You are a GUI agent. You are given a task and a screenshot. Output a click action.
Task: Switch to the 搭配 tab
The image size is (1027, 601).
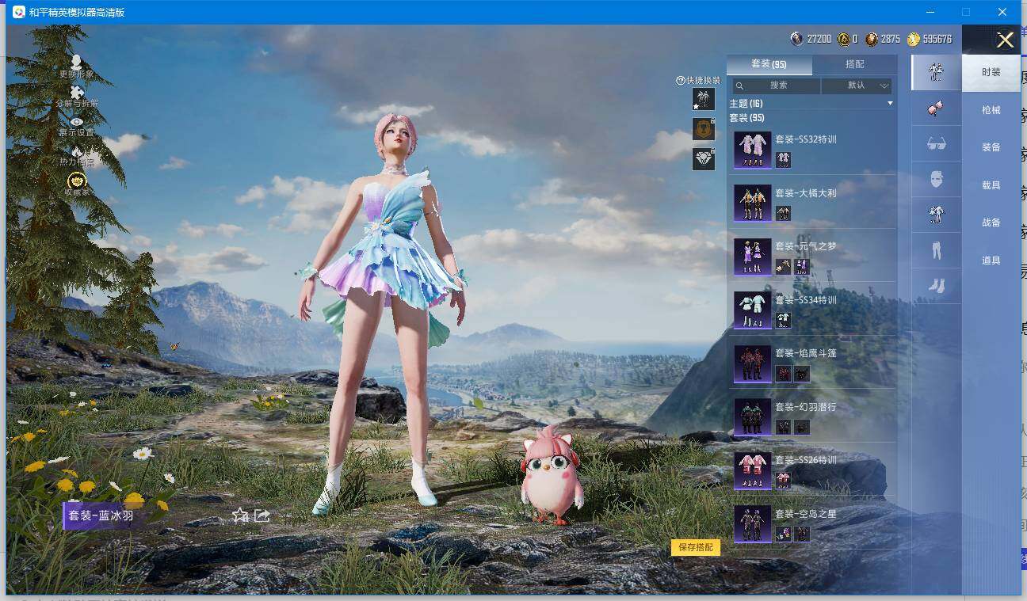(x=854, y=64)
